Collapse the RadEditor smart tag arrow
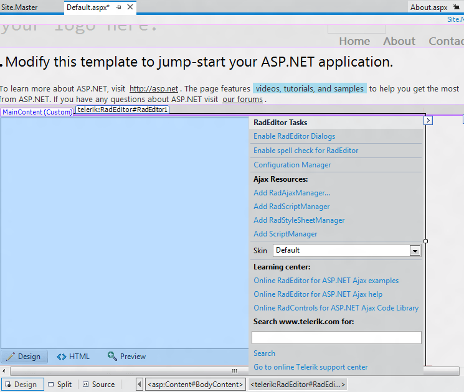The height and width of the screenshot is (392, 464). pyautogui.click(x=428, y=121)
